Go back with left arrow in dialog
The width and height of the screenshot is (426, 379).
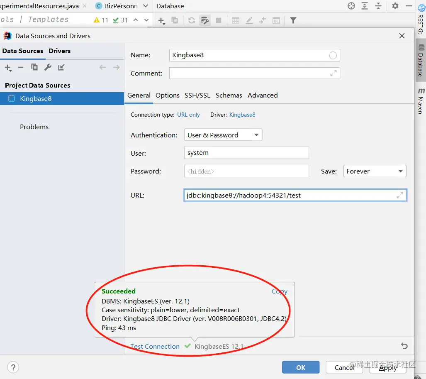click(x=102, y=67)
